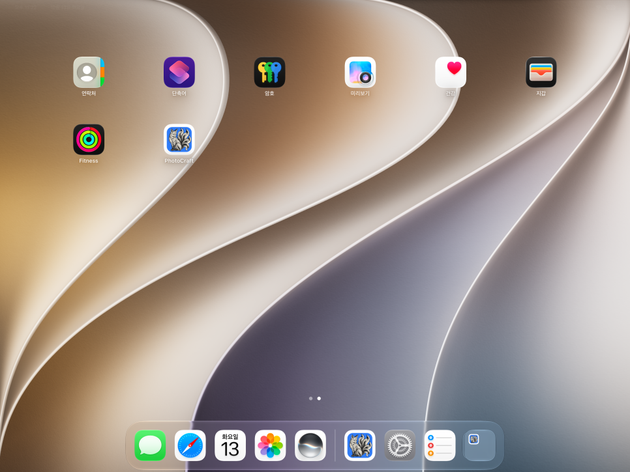The height and width of the screenshot is (472, 630).
Task: Open the Contacts app (연락처)
Action: pos(89,72)
